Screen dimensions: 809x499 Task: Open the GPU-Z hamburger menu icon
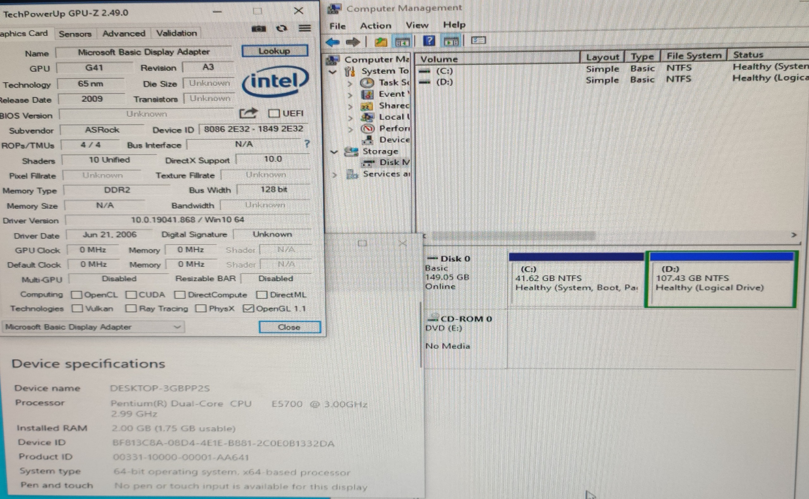pos(305,28)
